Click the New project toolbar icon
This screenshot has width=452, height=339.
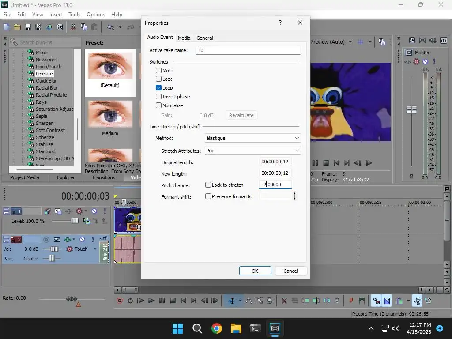click(x=6, y=27)
